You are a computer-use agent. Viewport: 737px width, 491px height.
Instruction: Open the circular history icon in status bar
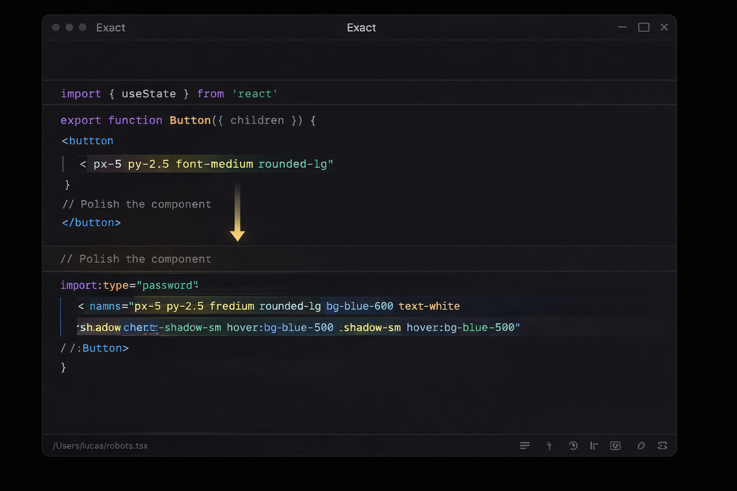(x=573, y=446)
